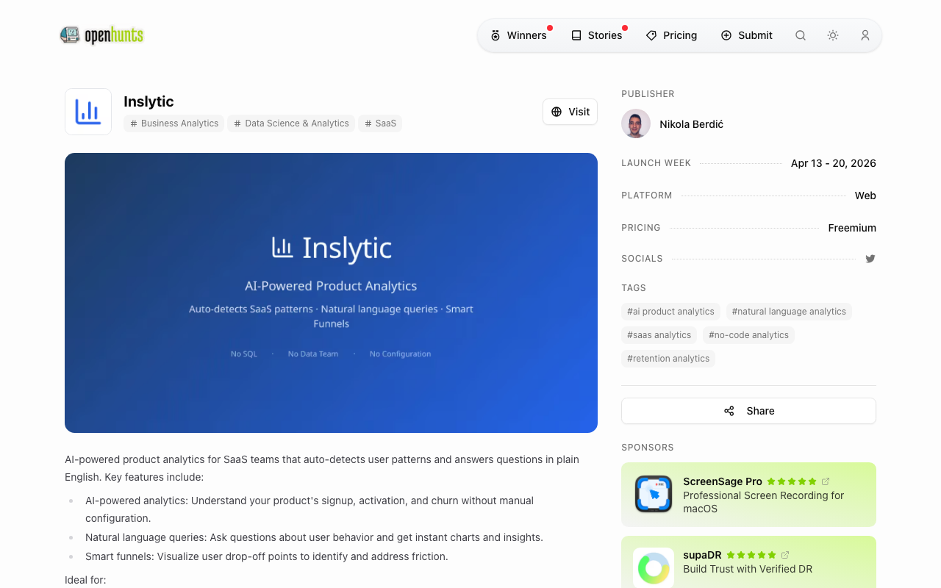Open the Pricing menu item

coord(671,35)
